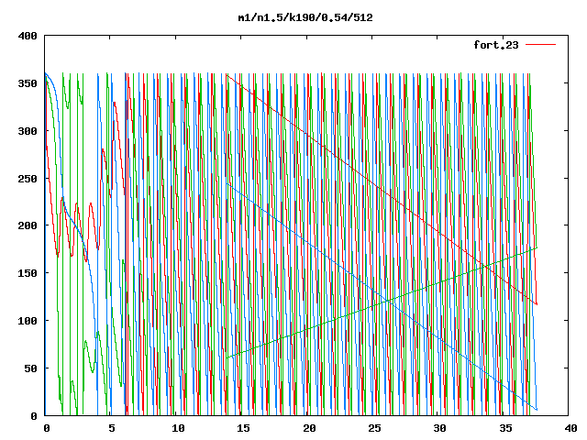Click the x-axis label 5

(x=112, y=428)
